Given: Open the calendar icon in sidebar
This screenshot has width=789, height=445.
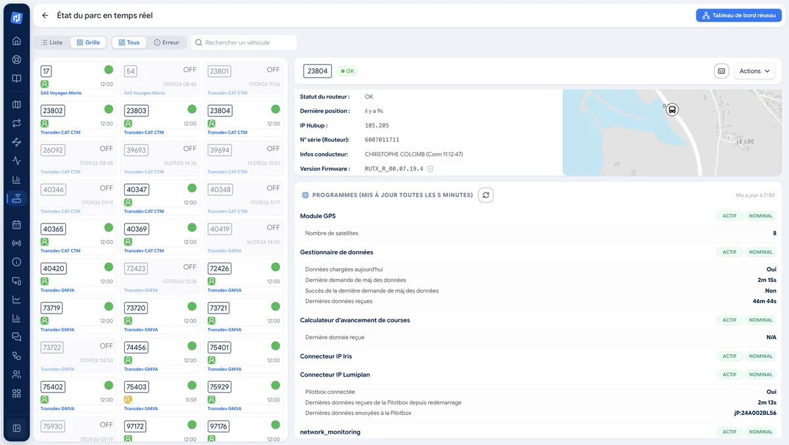Looking at the screenshot, I should (x=16, y=224).
